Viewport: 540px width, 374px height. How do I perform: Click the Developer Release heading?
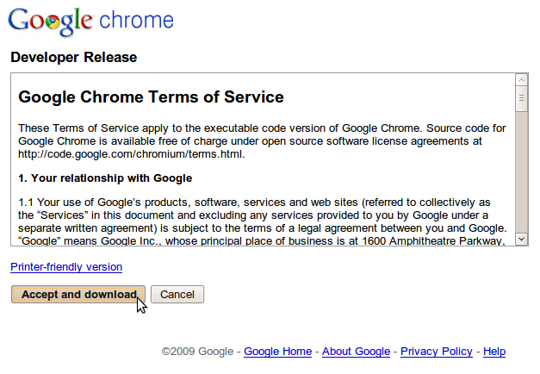coord(74,57)
